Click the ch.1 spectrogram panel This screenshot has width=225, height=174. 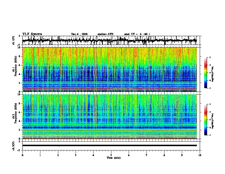(x=110, y=69)
